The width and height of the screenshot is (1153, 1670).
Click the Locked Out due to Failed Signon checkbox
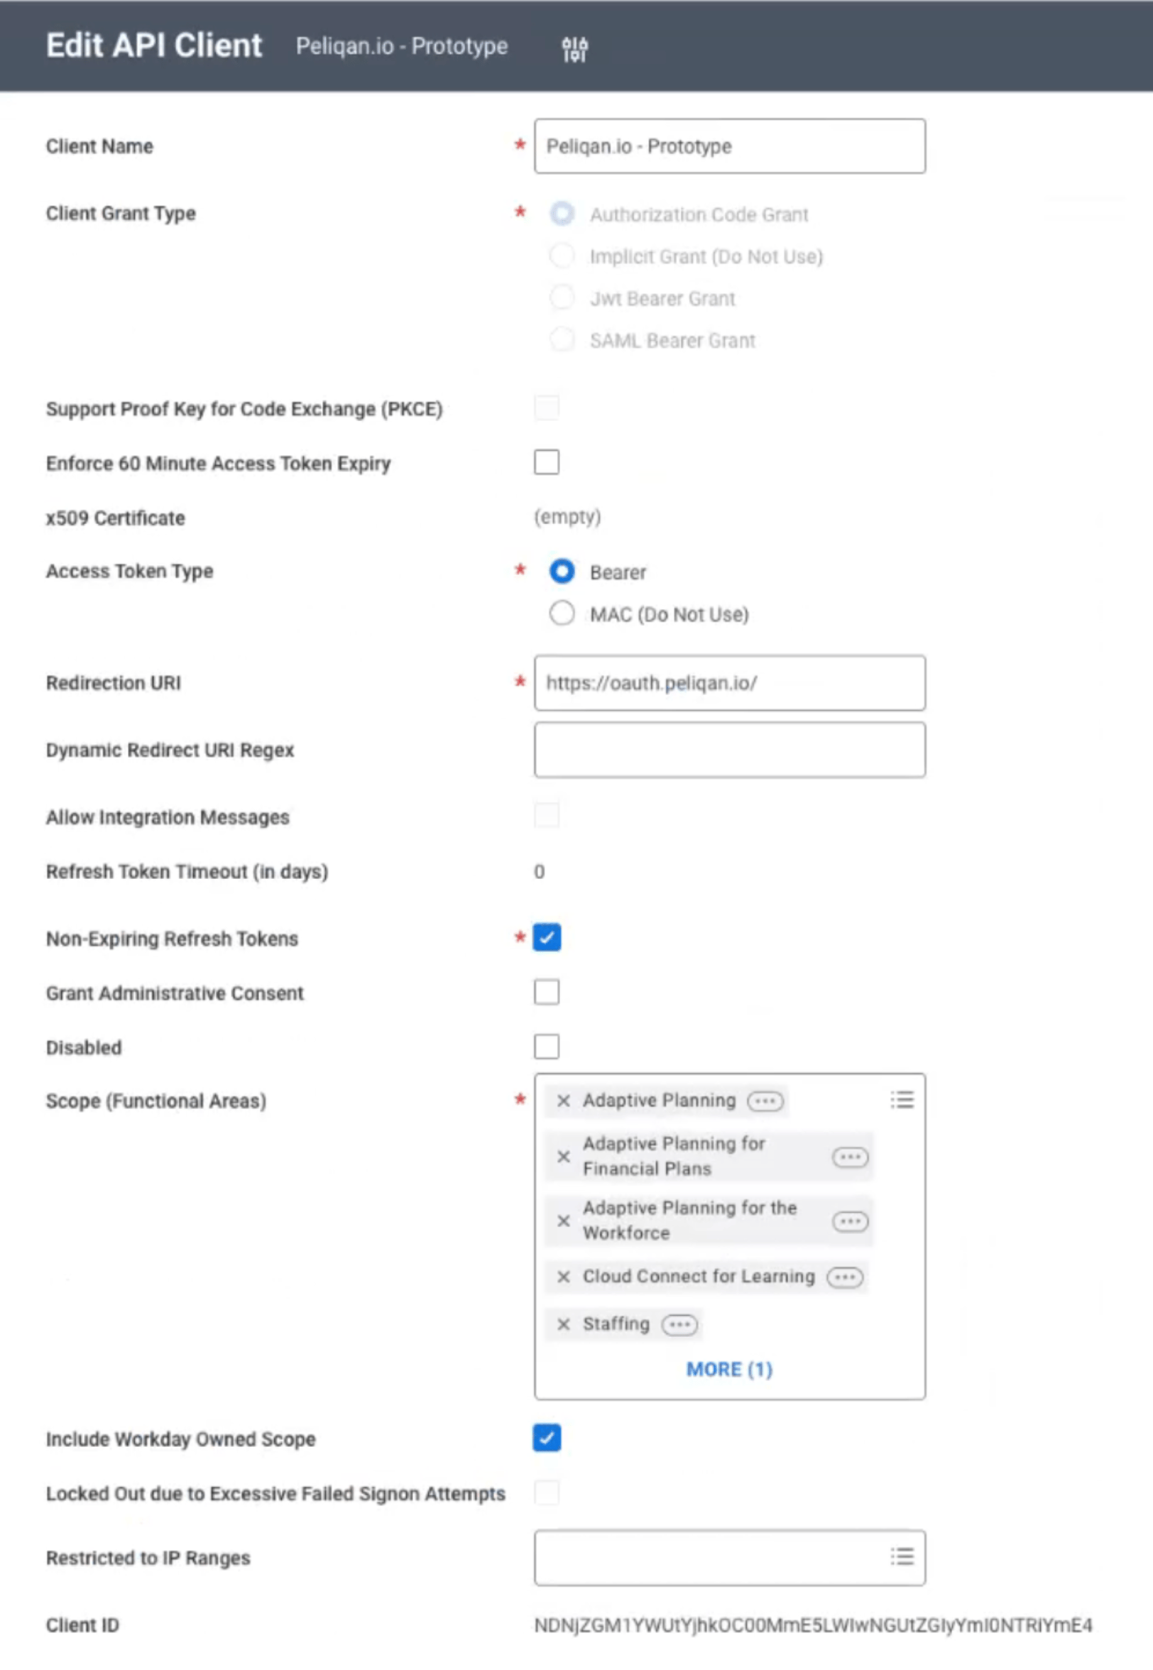tap(546, 1492)
